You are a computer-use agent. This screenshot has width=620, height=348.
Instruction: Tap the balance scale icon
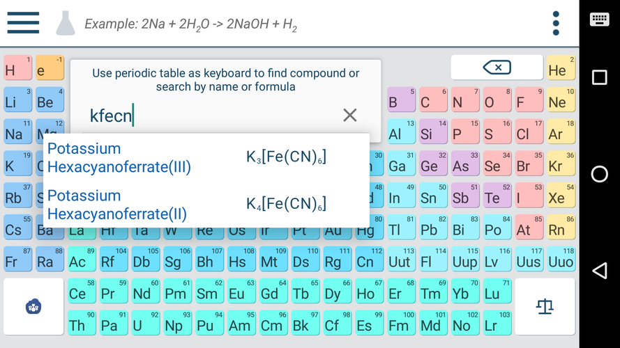[x=545, y=306]
